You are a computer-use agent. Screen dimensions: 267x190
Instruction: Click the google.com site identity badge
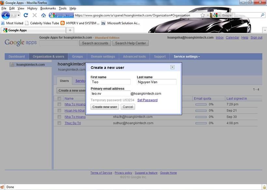[x=62, y=15]
